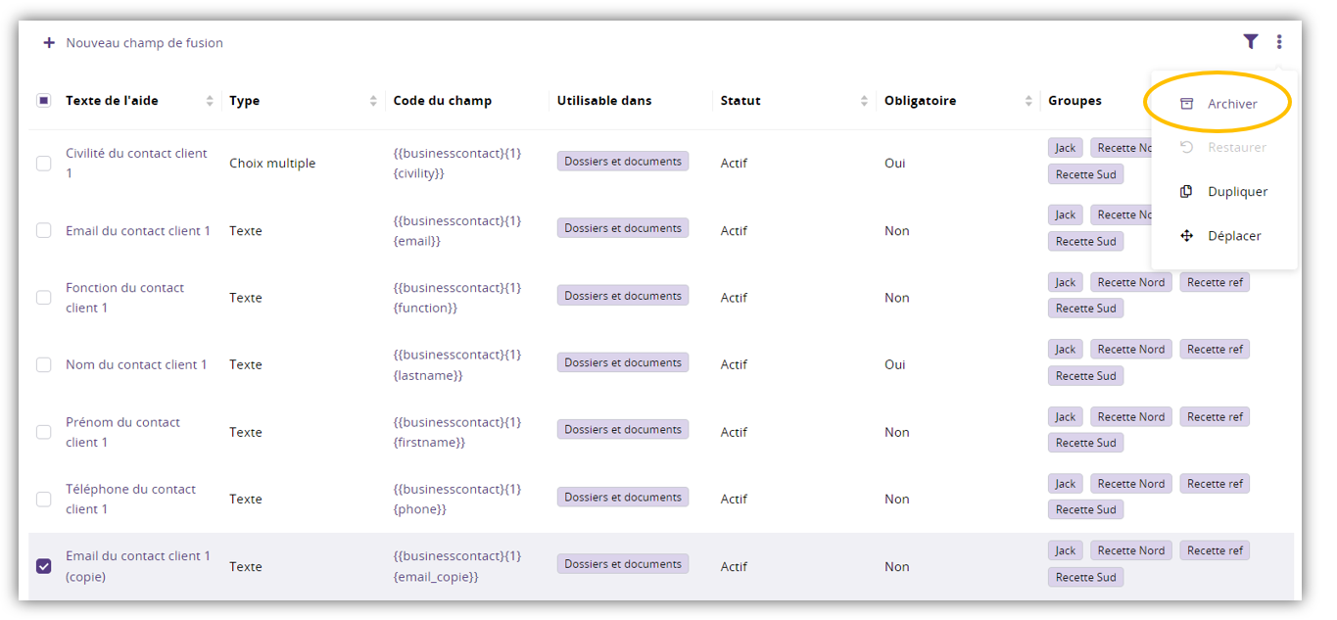Click the archive box icon

1186,104
